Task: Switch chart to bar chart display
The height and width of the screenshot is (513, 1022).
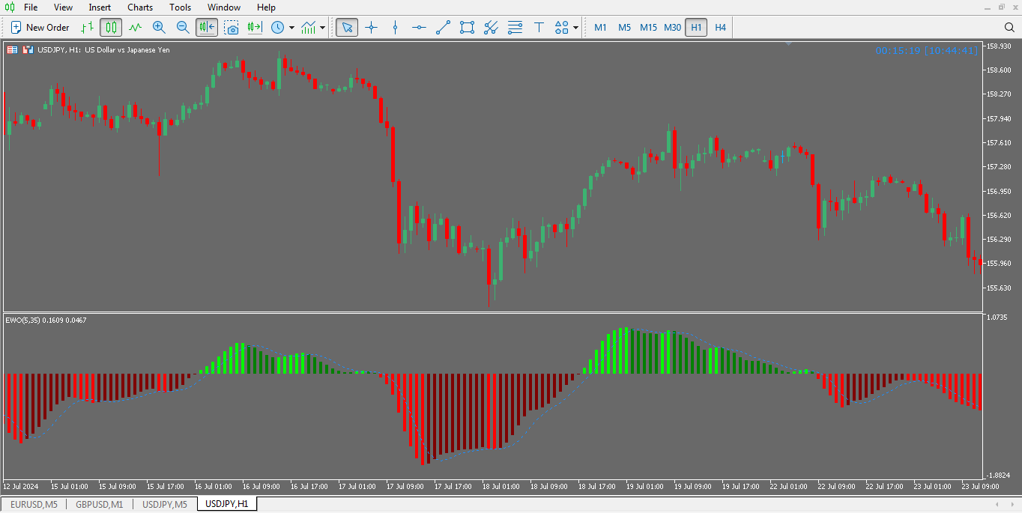Action: click(x=88, y=28)
